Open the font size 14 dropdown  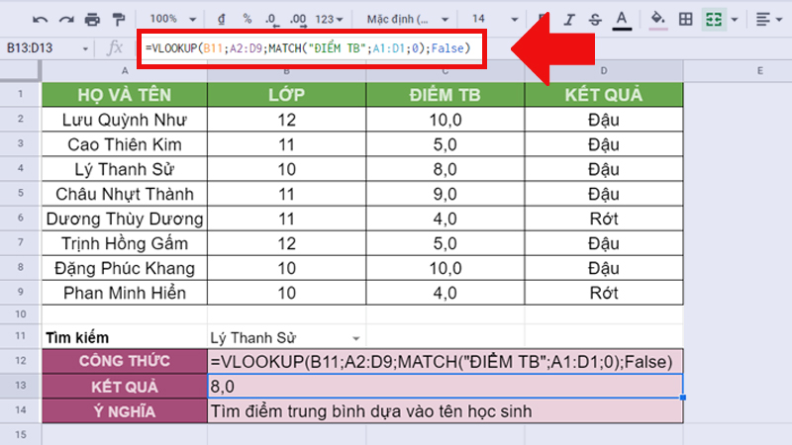(x=494, y=19)
